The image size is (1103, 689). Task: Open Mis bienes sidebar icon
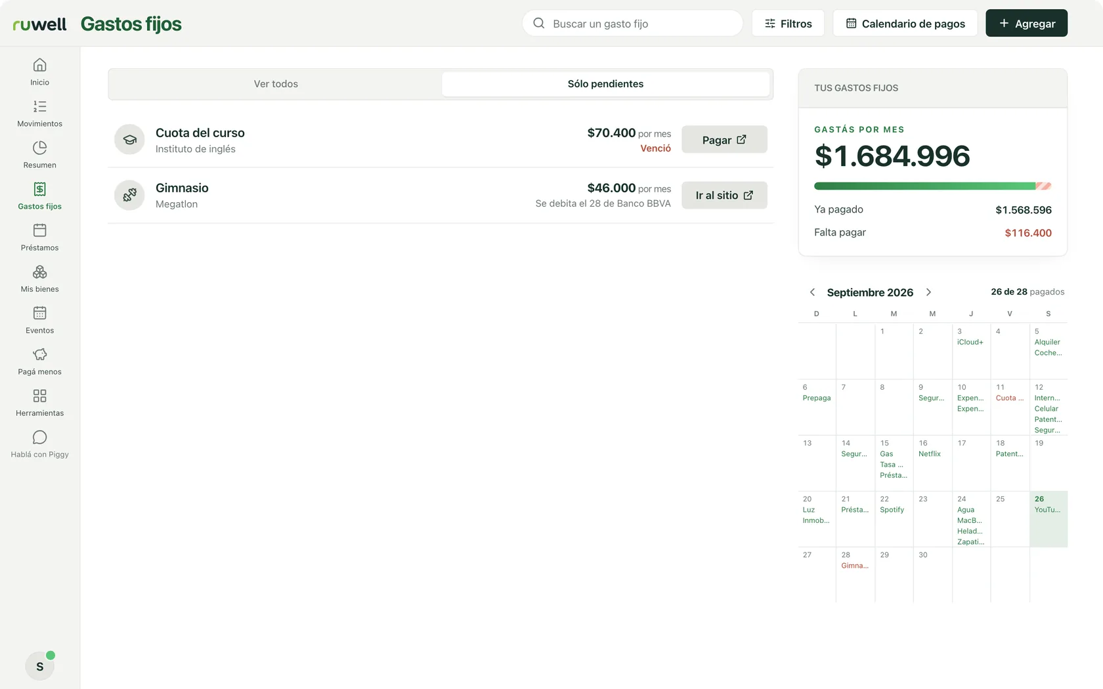coord(39,272)
